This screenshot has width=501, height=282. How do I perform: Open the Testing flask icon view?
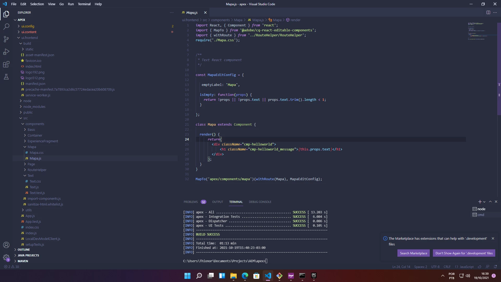[x=6, y=77]
